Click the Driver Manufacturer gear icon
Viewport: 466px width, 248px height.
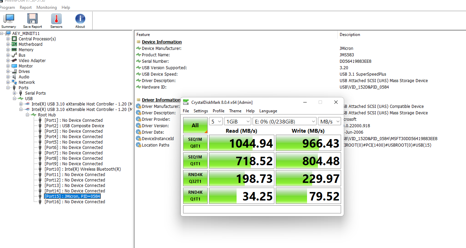click(139, 106)
